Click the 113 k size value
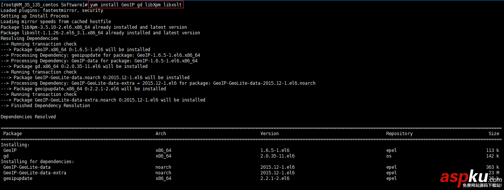The image size is (504, 190). [492, 150]
